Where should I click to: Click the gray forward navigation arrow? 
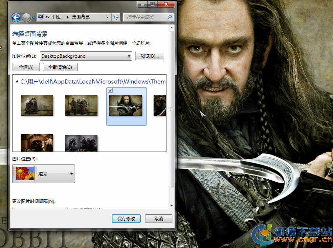[x=26, y=17]
